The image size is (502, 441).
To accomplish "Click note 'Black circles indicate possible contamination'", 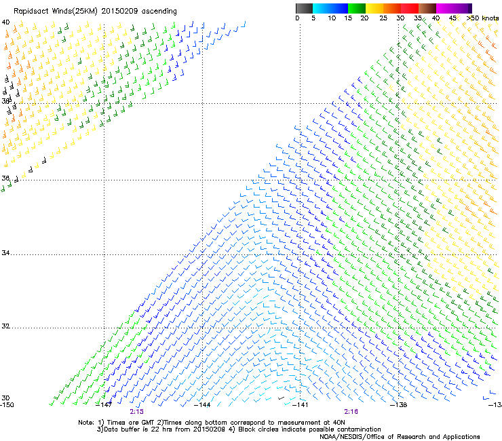I will point(308,429).
